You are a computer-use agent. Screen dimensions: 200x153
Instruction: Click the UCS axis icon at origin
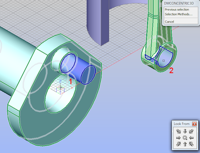[x=60, y=88]
